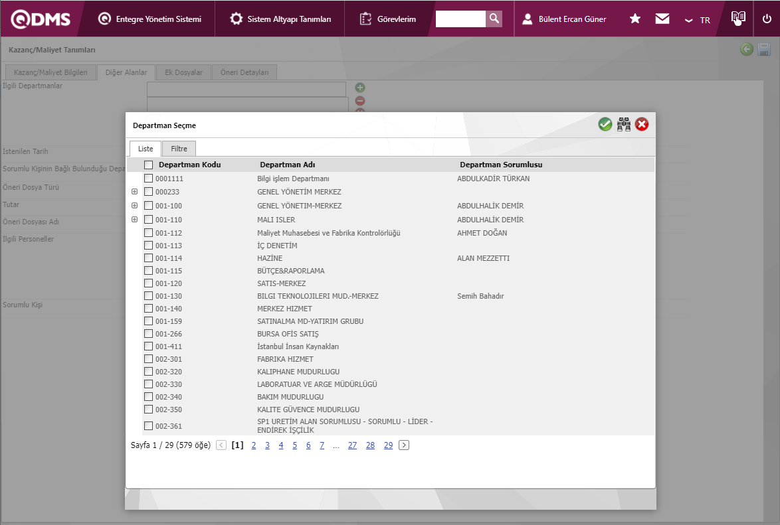The width and height of the screenshot is (780, 525).
Task: Open Entegre Yönetim Sistemi menu
Action: click(x=150, y=19)
